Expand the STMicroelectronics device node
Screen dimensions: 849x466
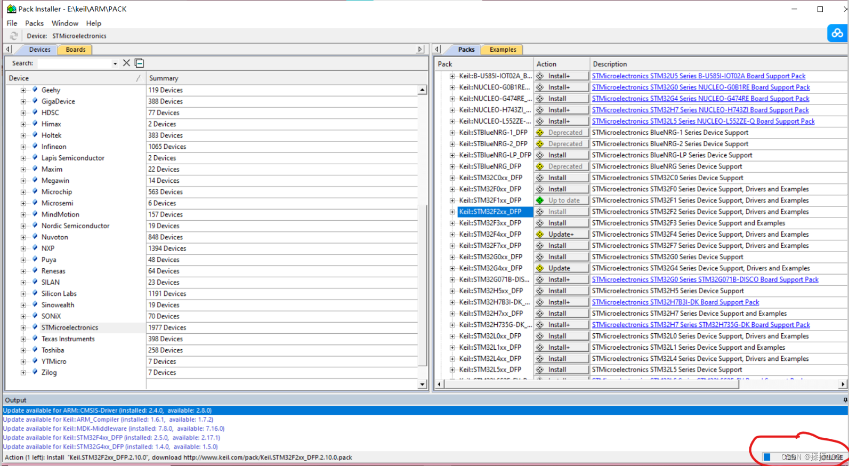[x=23, y=328]
